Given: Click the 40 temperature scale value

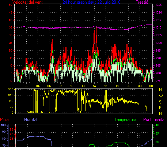Looking at the screenshot, I should pyautogui.click(x=157, y=125).
